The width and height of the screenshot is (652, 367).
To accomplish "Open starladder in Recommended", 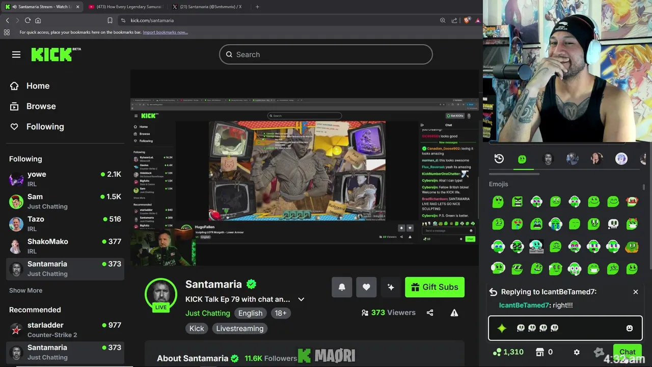I will (x=65, y=330).
